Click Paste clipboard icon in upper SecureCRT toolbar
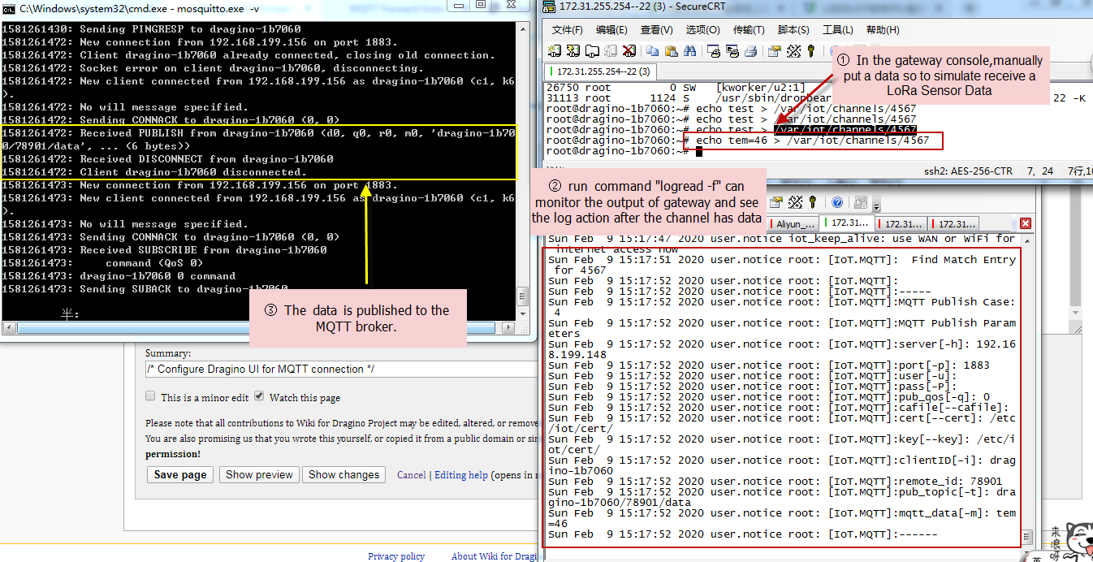The height and width of the screenshot is (562, 1093). (x=672, y=51)
